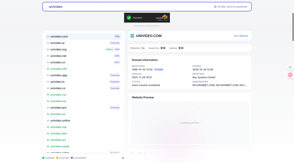
Task: Click the Yesterday badge on univideo.pro
Action: click(115, 107)
